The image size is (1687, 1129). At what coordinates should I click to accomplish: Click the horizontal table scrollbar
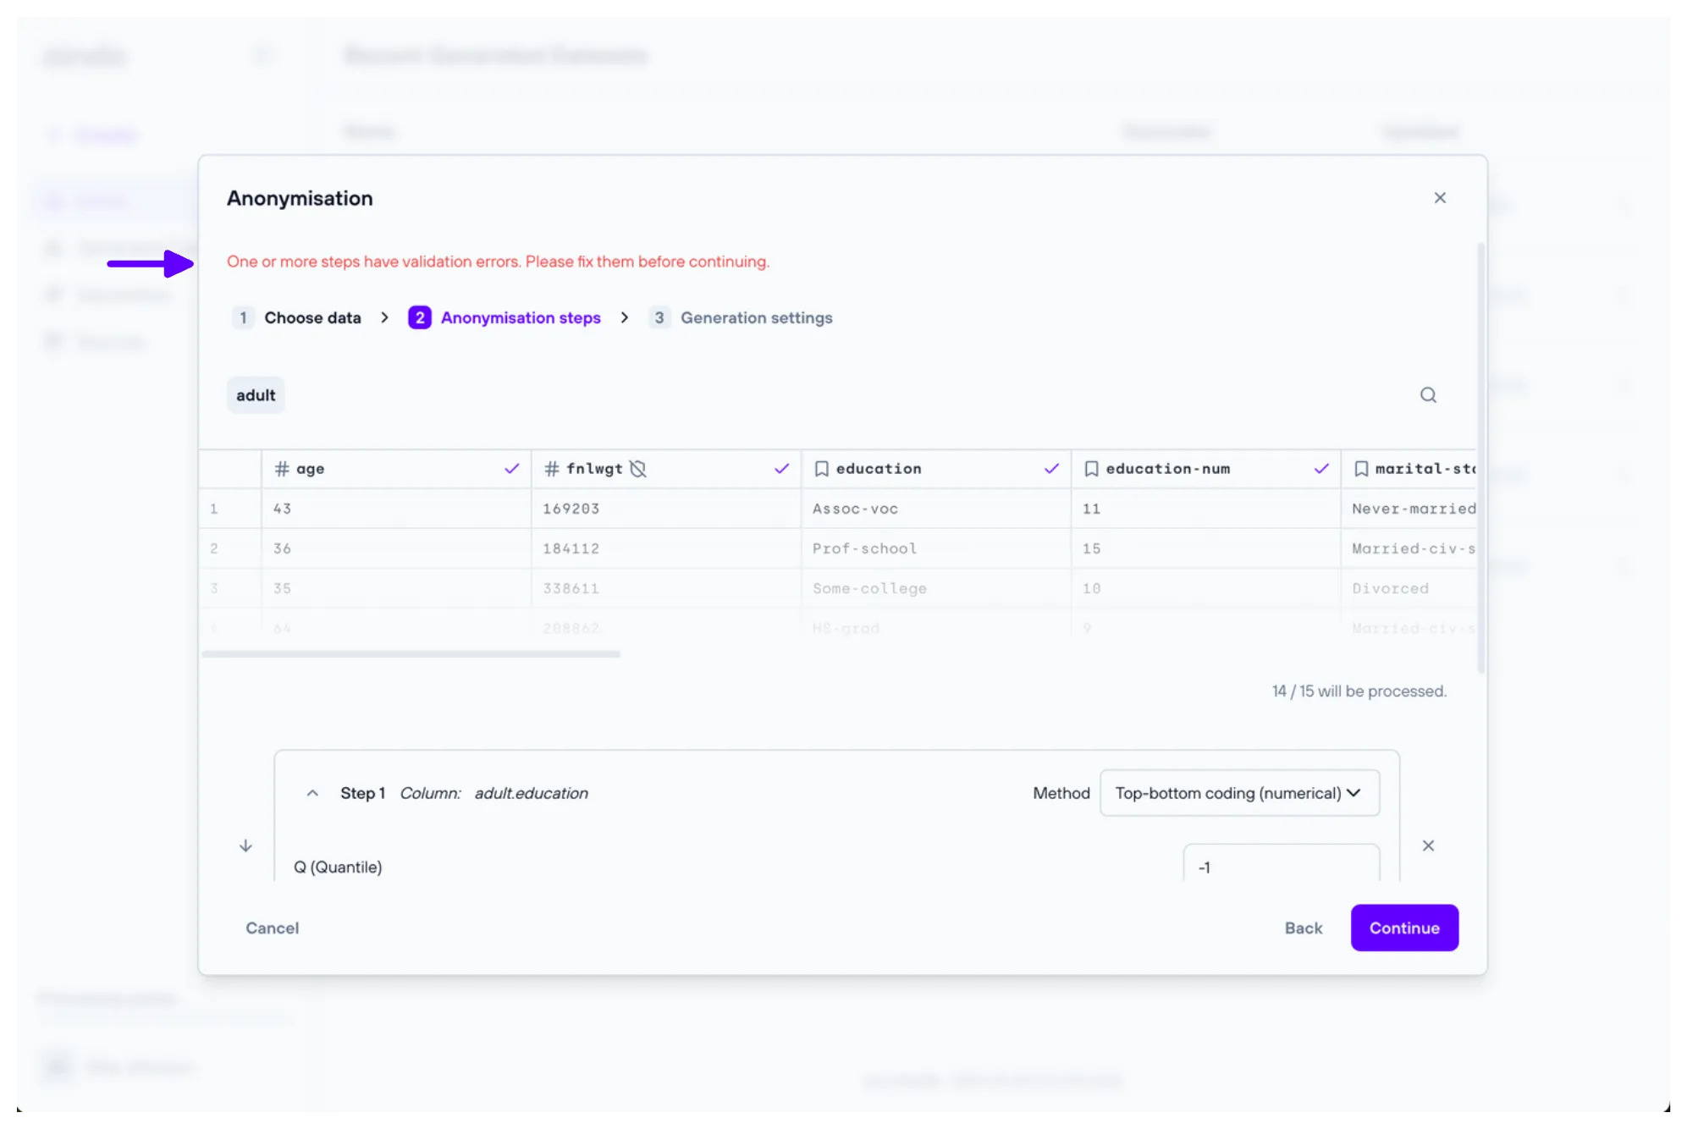(411, 654)
